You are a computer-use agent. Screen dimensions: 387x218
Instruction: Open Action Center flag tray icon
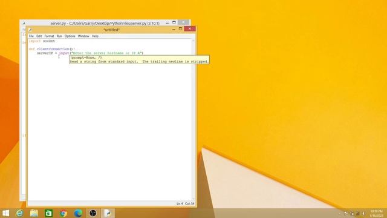(346, 213)
